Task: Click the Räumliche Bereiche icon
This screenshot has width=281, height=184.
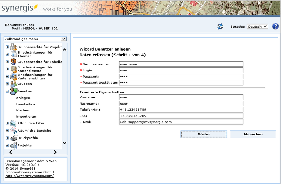Action: tap(13, 130)
